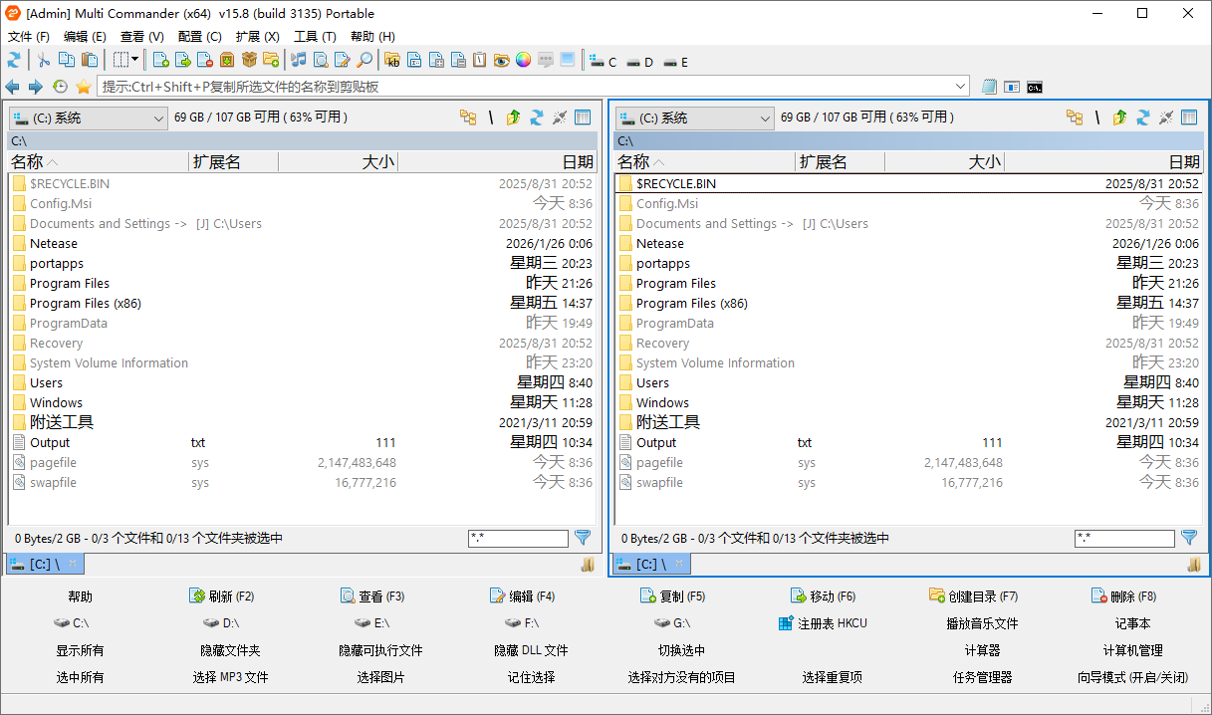Click the colorful globe icon in the toolbar

pos(522,61)
